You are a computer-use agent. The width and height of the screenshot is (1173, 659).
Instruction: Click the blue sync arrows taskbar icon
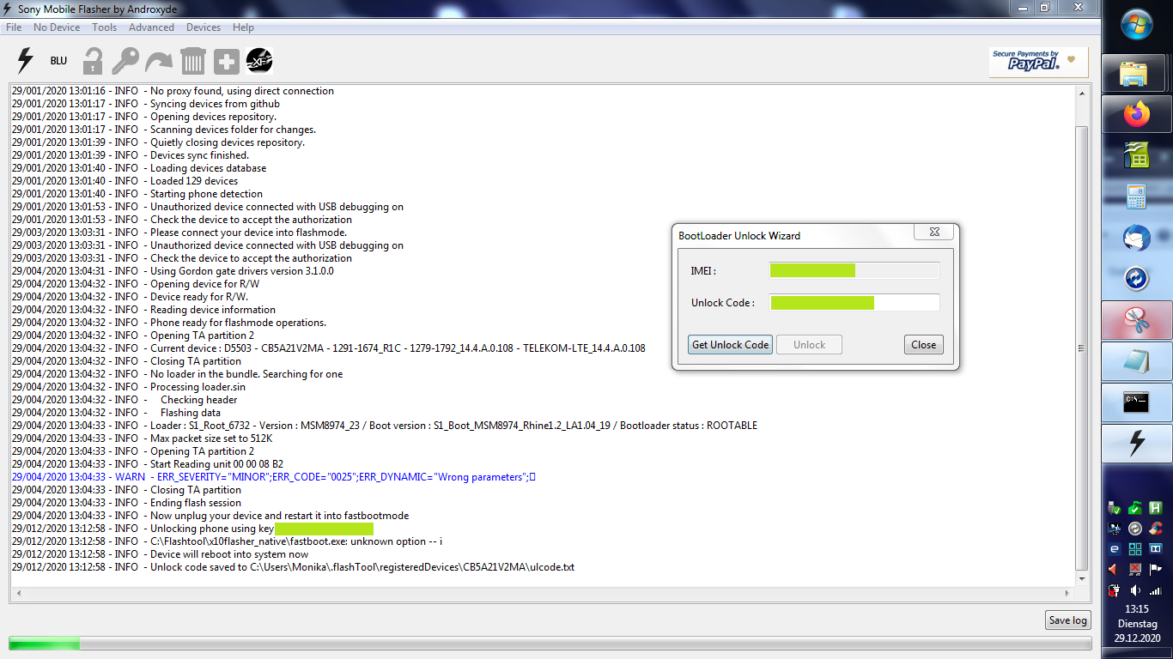1137,279
